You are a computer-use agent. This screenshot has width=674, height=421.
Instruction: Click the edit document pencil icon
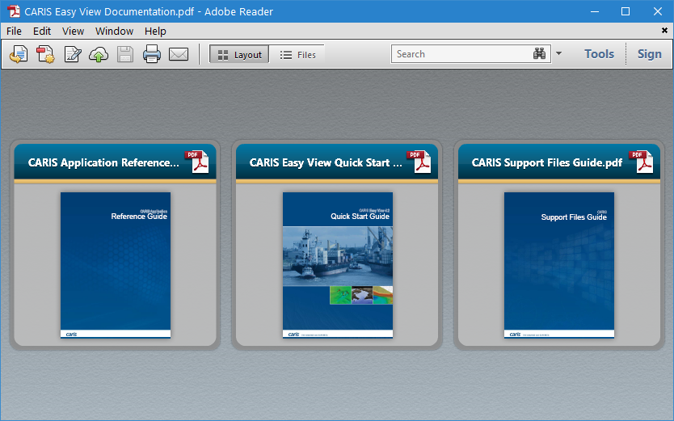[73, 54]
